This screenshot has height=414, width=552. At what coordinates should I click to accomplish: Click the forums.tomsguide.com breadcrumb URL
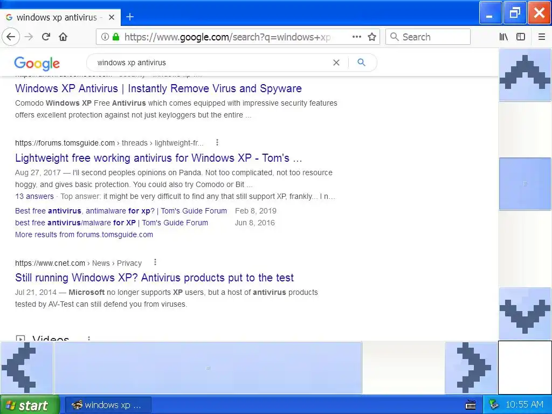(x=109, y=143)
